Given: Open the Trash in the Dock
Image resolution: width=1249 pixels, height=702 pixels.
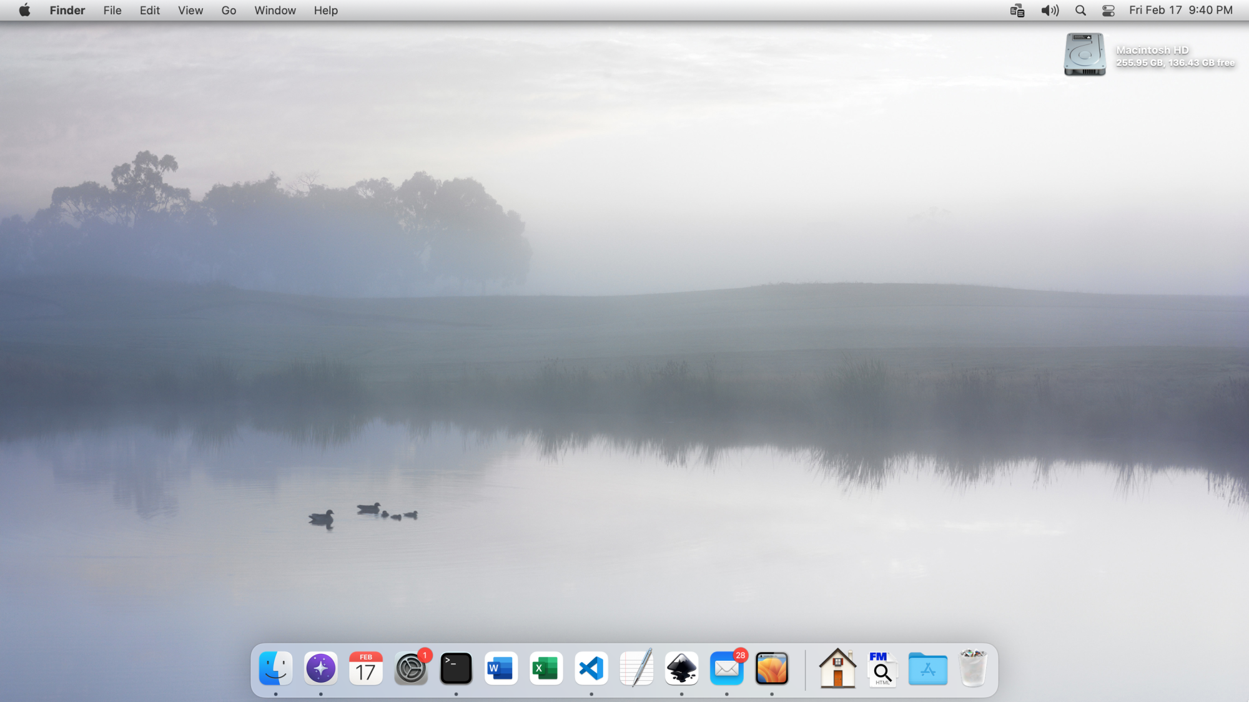Looking at the screenshot, I should coord(972,669).
